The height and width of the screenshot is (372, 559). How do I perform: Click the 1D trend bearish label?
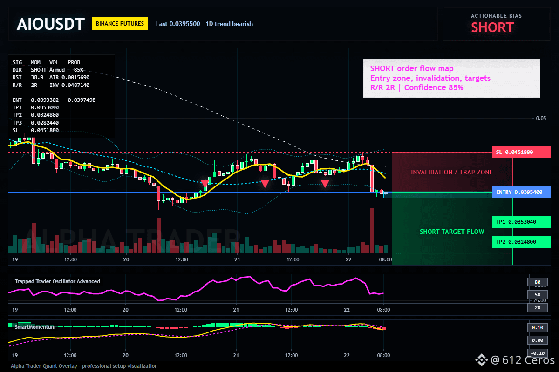230,24
